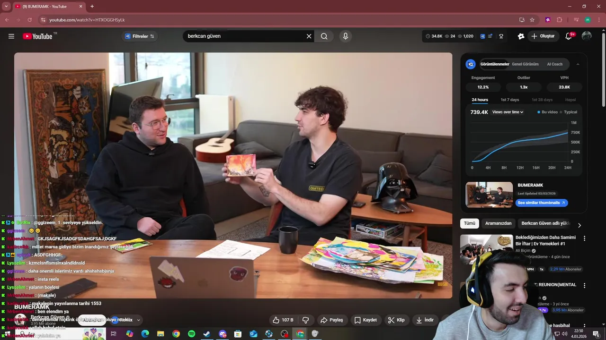
Task: Open the Ev Yemekleri #1 recommended video title
Action: [545, 240]
